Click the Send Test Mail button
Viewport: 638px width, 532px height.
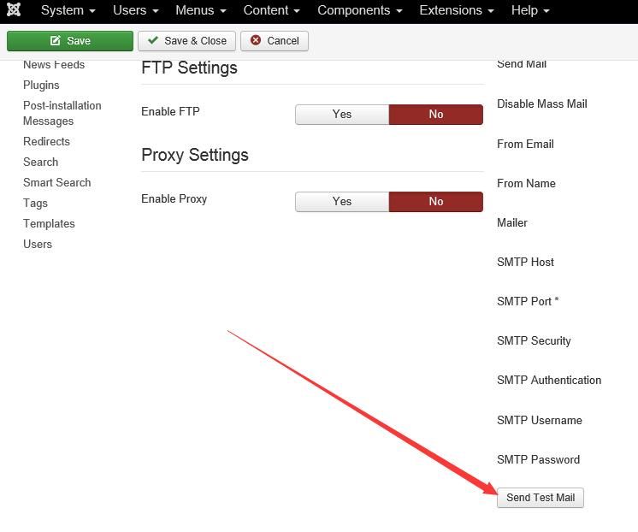pos(541,498)
